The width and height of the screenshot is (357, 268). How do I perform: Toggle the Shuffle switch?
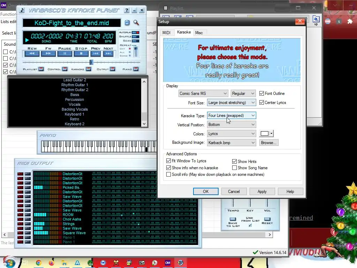click(136, 36)
